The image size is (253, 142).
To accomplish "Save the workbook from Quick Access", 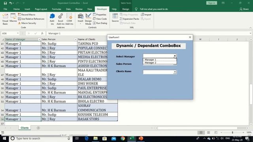I will pos(5,3).
